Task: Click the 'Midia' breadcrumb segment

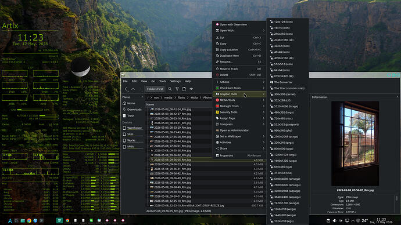Action: 194,97
